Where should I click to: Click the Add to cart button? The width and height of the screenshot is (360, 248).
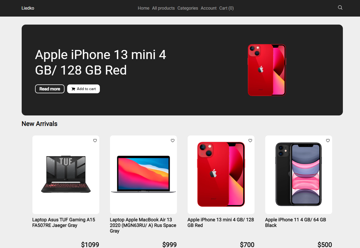pos(84,89)
